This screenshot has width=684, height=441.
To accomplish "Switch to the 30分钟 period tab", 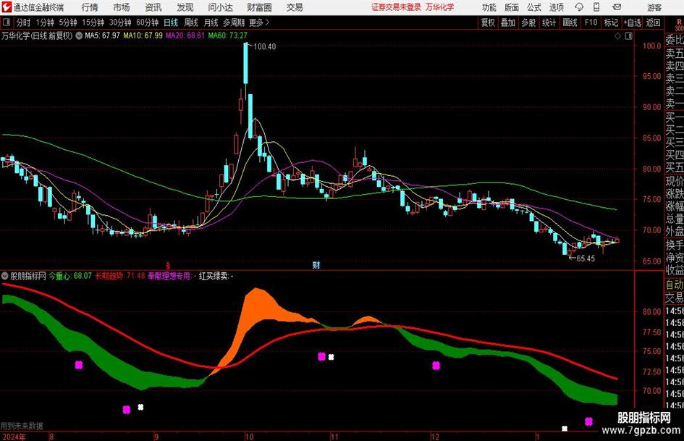I will [x=120, y=22].
